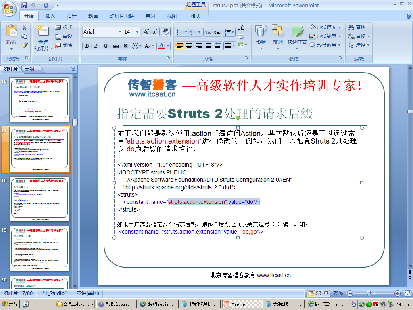Viewport: 413px width, 310px height.
Task: Open the Arrange (排列) menu
Action: (277, 38)
